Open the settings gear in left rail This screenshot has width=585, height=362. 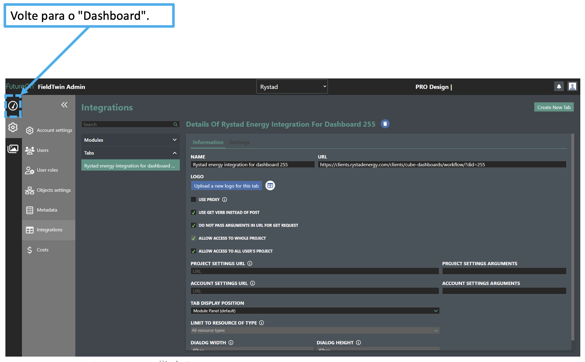tap(13, 127)
